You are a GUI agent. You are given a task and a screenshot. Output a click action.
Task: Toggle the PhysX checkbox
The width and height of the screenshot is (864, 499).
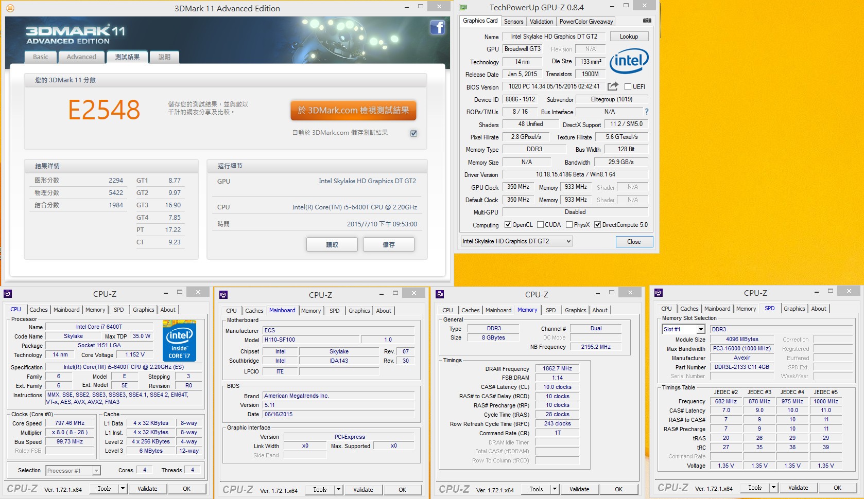pos(569,224)
